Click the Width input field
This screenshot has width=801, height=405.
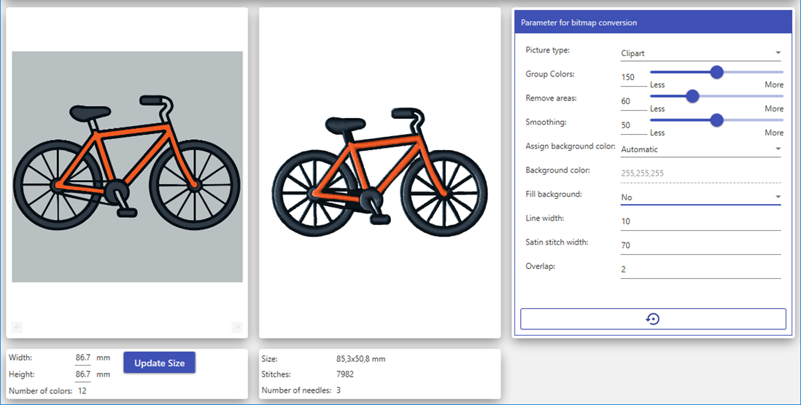pos(82,358)
